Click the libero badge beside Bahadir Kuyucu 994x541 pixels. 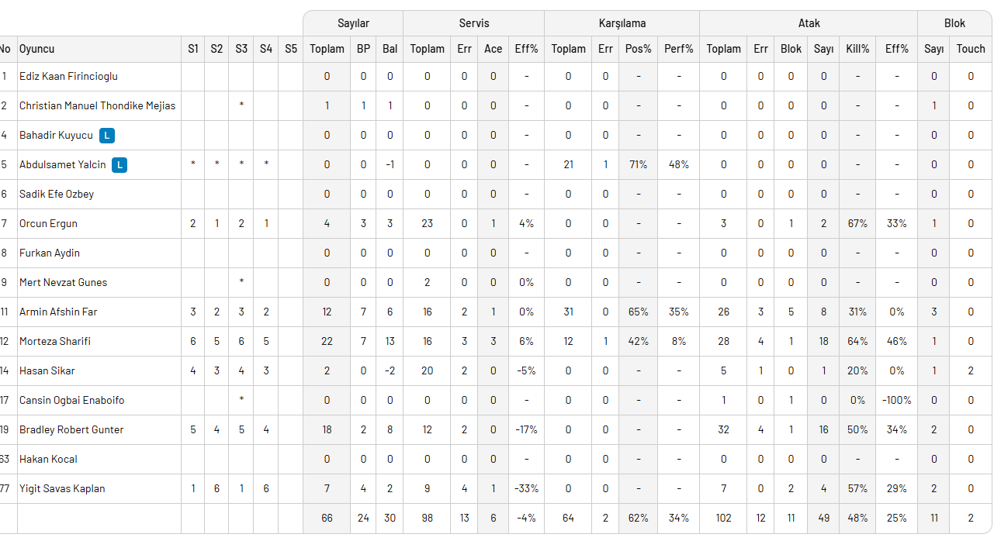[x=107, y=136]
